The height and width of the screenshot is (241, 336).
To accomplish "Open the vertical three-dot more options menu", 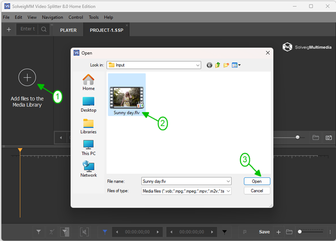I will tap(330, 232).
